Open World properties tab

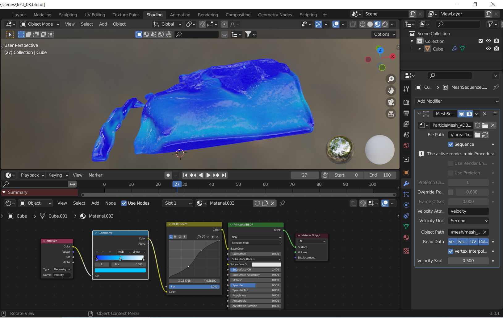point(406,145)
